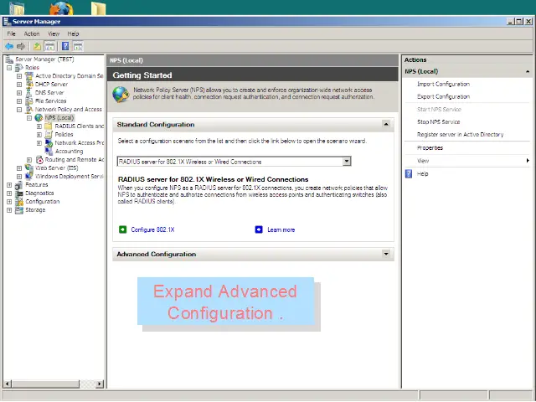Click the NPS (Local) globe icon in tree
This screenshot has height=402, width=536.
click(39, 117)
